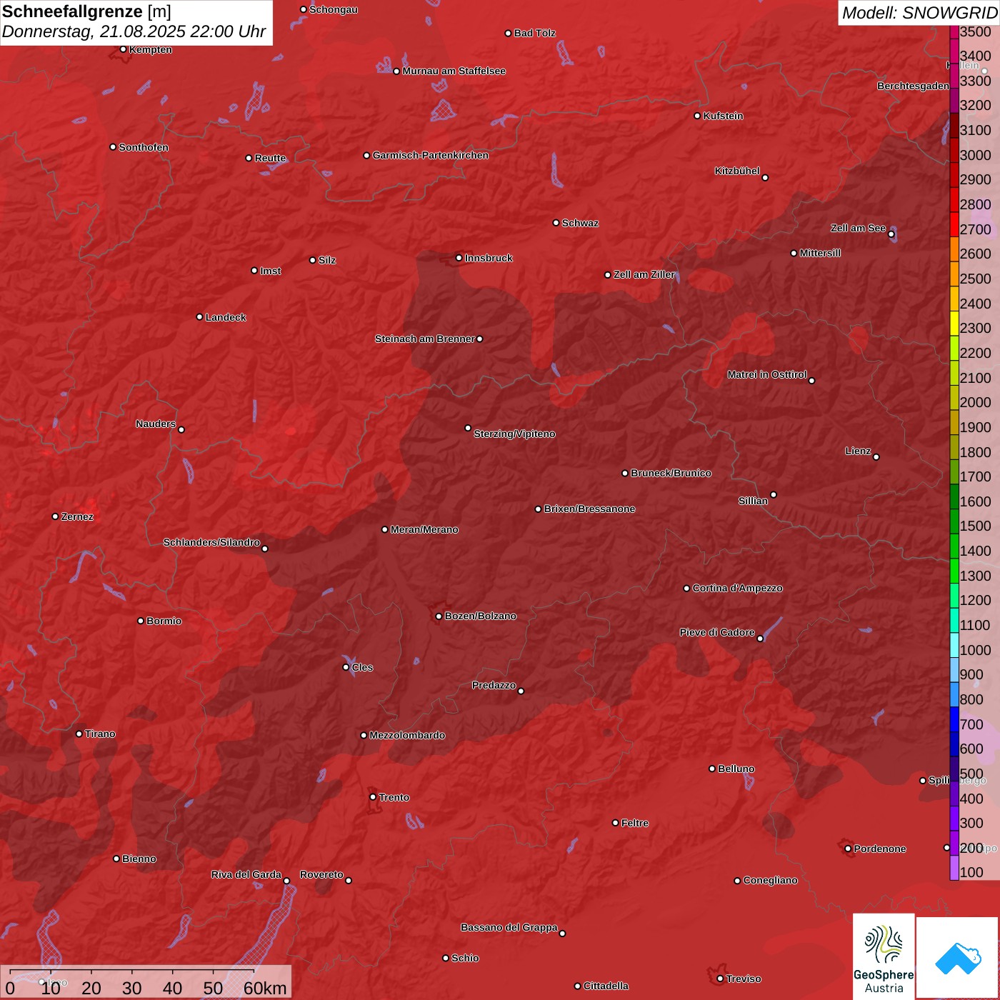Click the Schio label
This screenshot has width=1000, height=1000.
(465, 958)
